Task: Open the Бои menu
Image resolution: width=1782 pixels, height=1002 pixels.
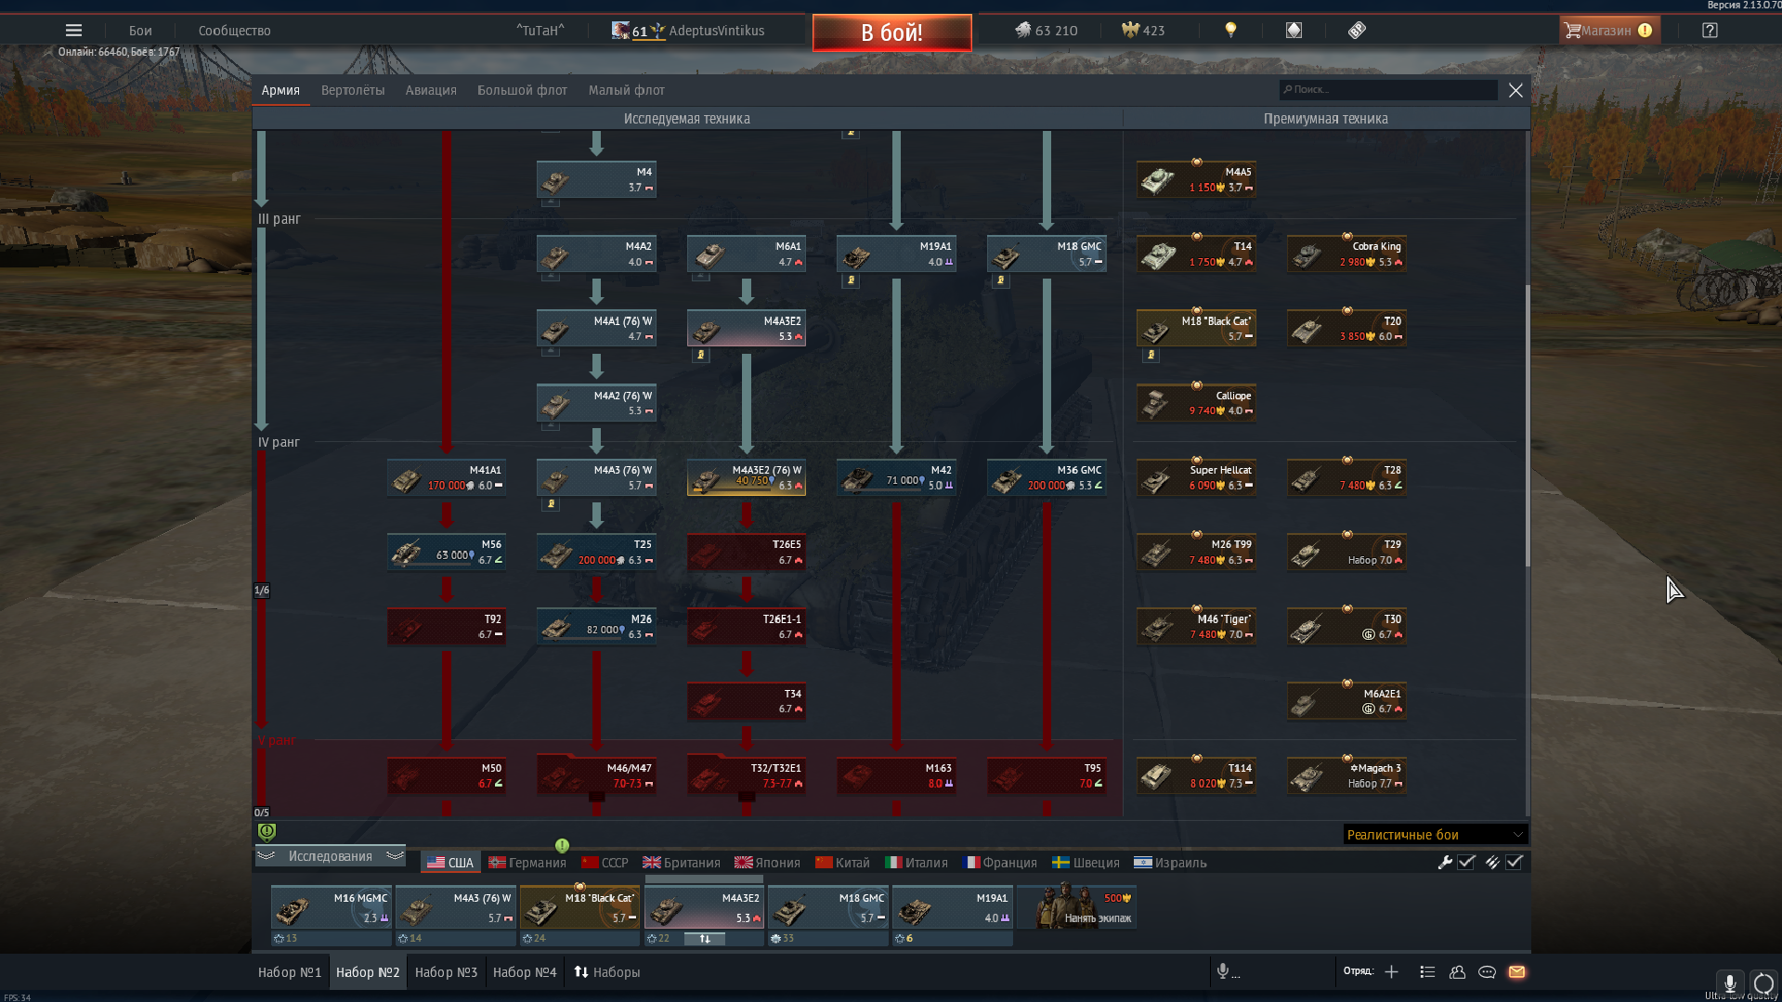Action: (x=140, y=31)
